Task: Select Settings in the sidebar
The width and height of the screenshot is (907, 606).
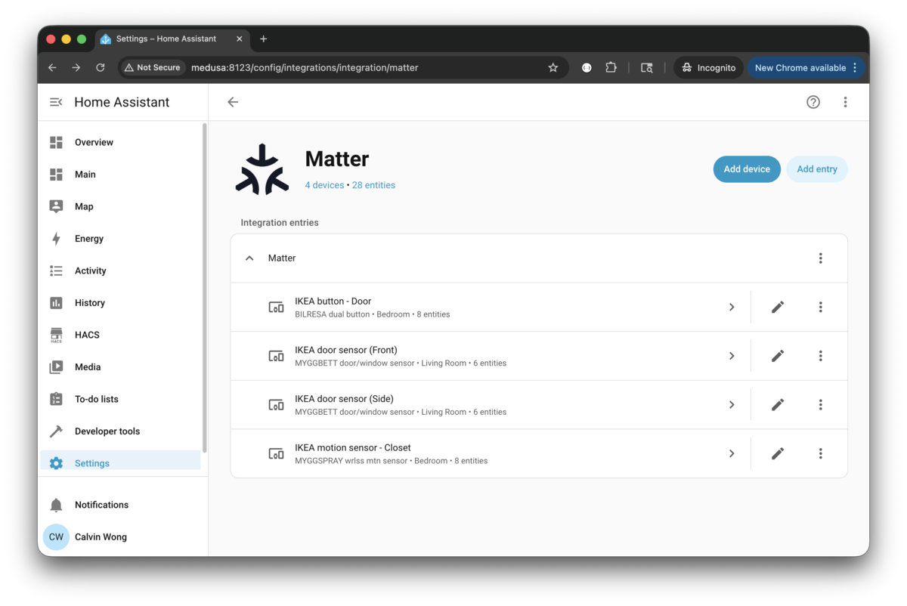Action: click(x=91, y=463)
